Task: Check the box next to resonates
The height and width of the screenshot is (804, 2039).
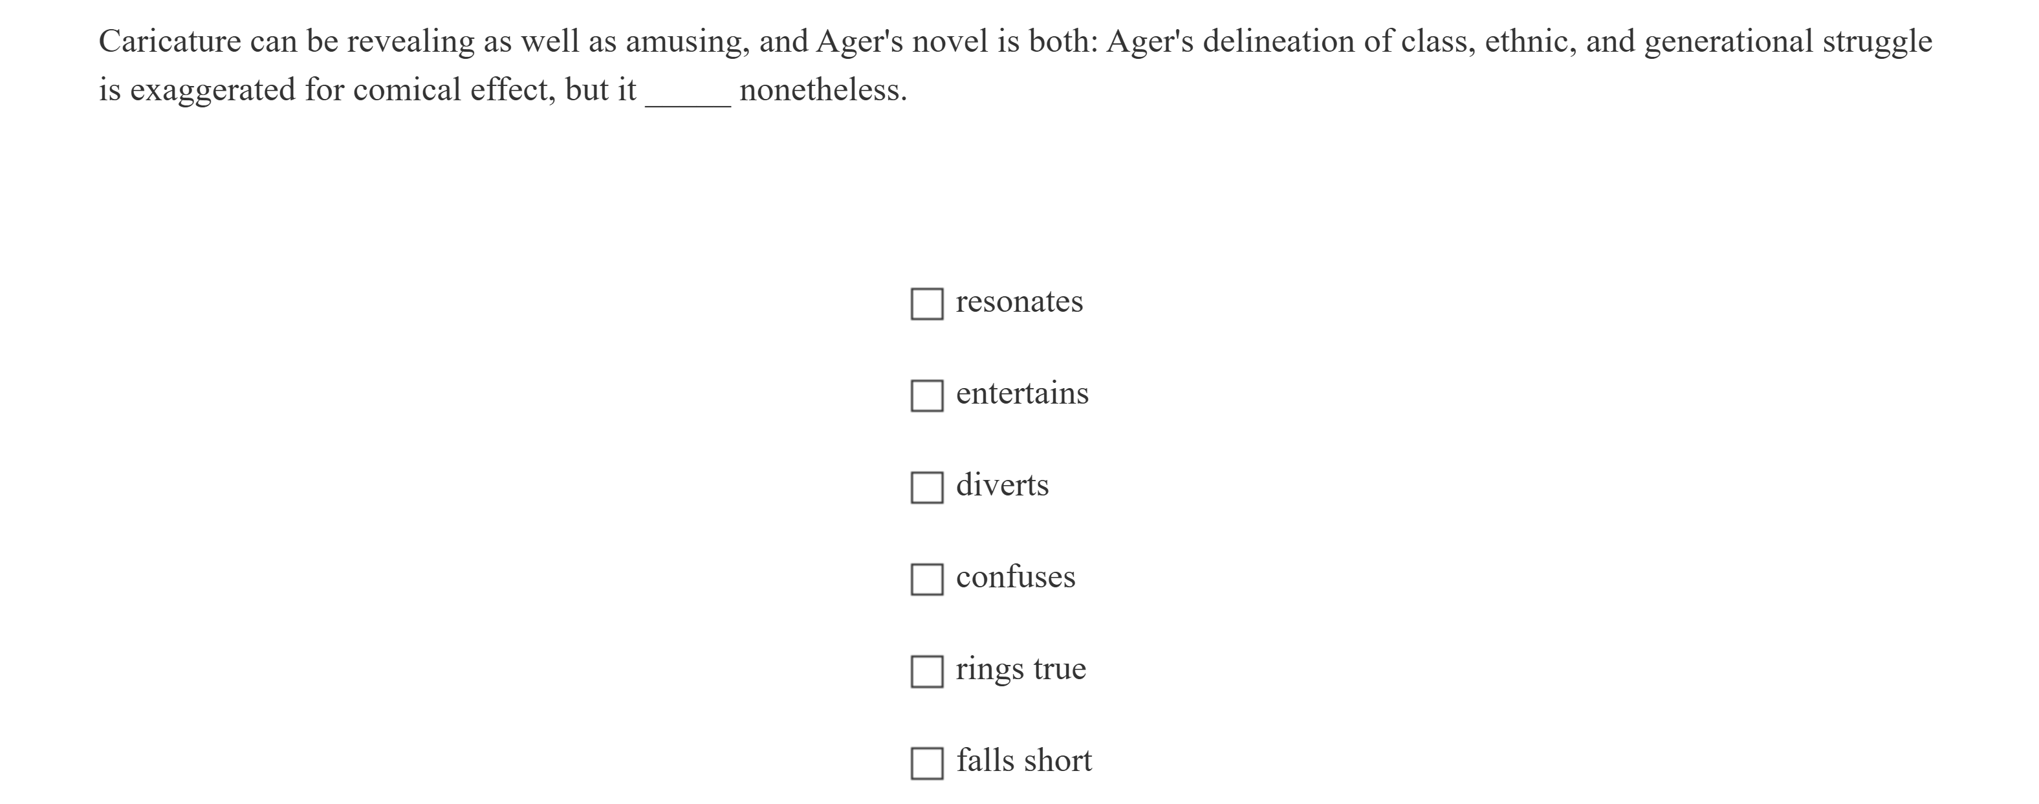Action: [927, 304]
